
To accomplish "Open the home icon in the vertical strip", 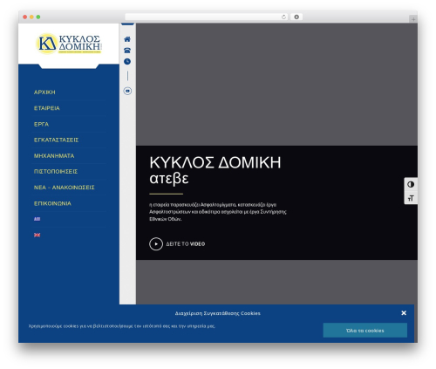I will (x=127, y=39).
